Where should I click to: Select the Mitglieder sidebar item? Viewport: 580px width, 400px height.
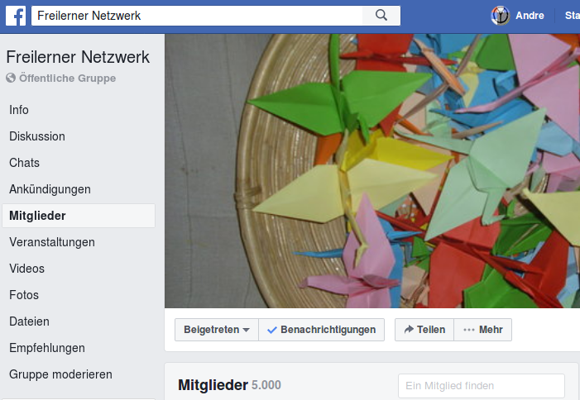pyautogui.click(x=79, y=216)
